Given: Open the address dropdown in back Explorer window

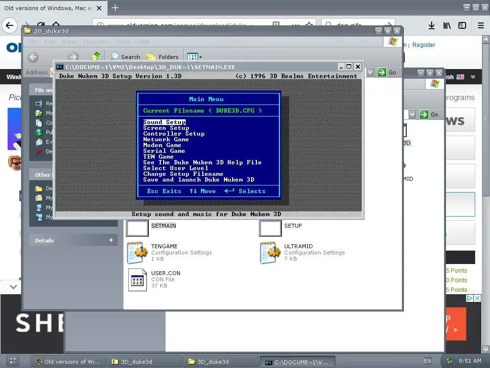Looking at the screenshot, I should click(x=412, y=115).
